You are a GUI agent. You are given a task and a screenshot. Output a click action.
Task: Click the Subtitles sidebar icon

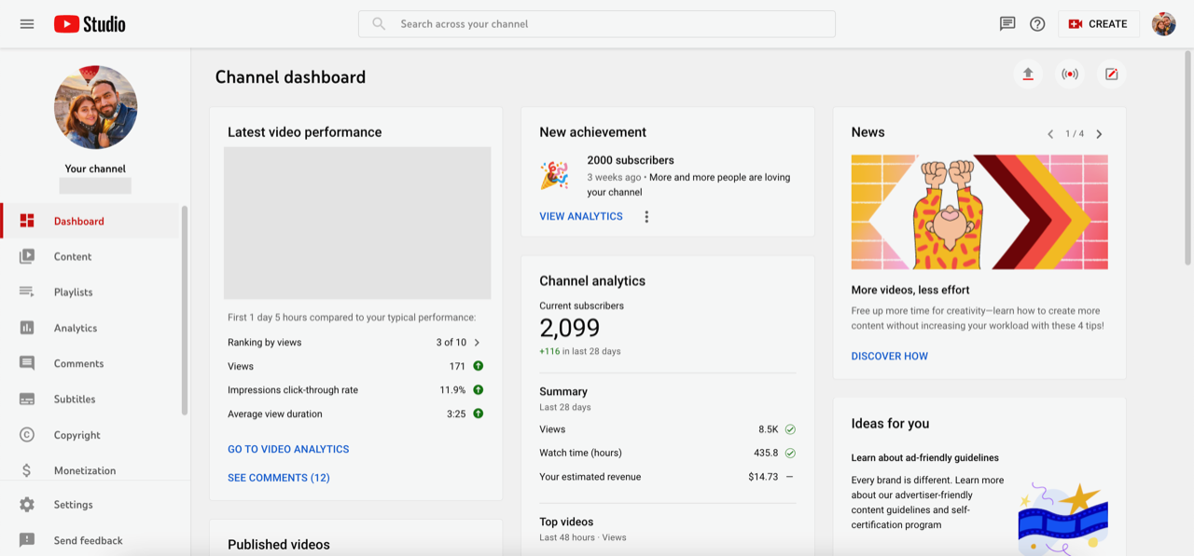(27, 399)
